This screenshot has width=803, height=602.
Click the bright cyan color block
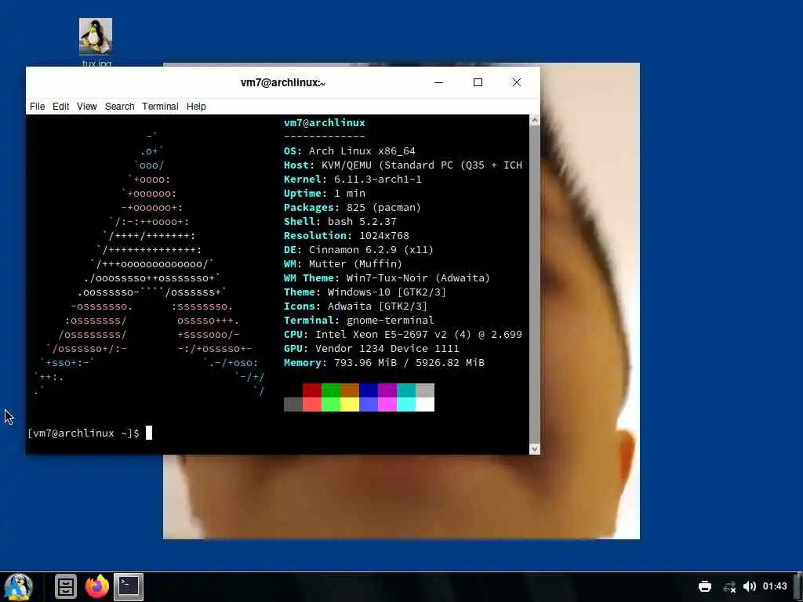pyautogui.click(x=405, y=404)
